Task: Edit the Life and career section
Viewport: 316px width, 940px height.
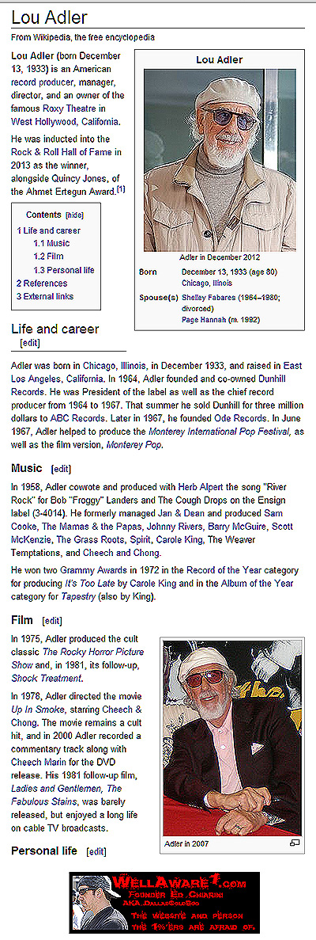Action: tap(29, 343)
